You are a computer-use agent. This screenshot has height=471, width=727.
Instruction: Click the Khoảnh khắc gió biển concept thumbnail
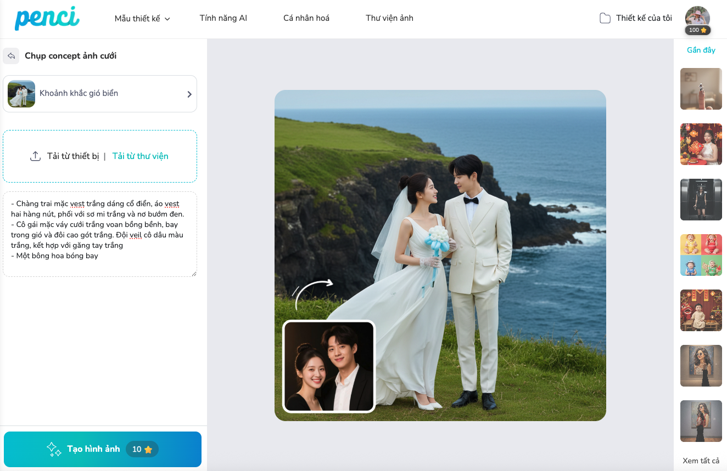21,94
